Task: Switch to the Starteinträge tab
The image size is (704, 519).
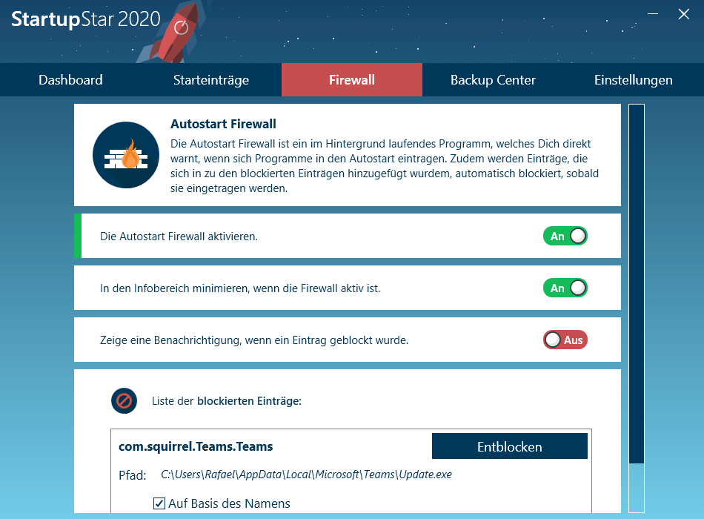Action: 211,79
